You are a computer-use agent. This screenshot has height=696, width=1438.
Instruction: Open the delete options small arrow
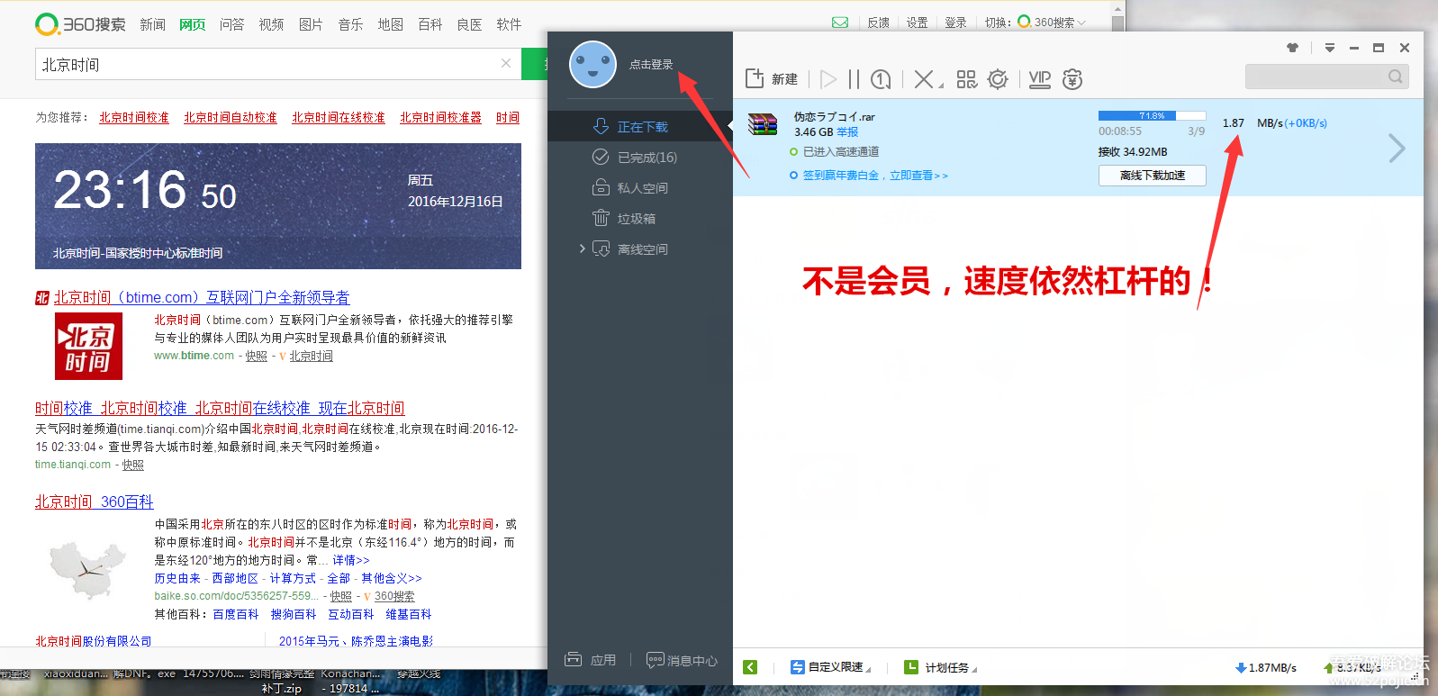[x=941, y=86]
